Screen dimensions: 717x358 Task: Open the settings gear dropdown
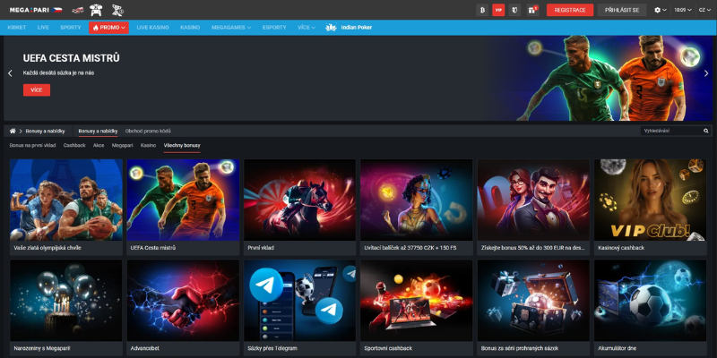click(x=661, y=10)
